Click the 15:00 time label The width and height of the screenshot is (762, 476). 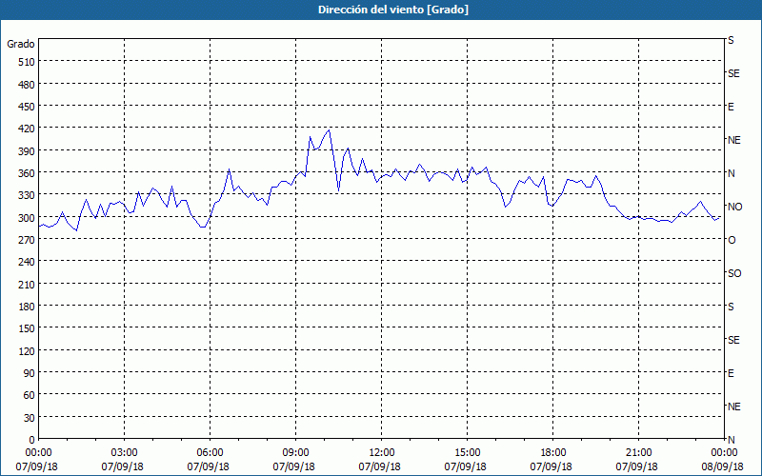point(467,453)
